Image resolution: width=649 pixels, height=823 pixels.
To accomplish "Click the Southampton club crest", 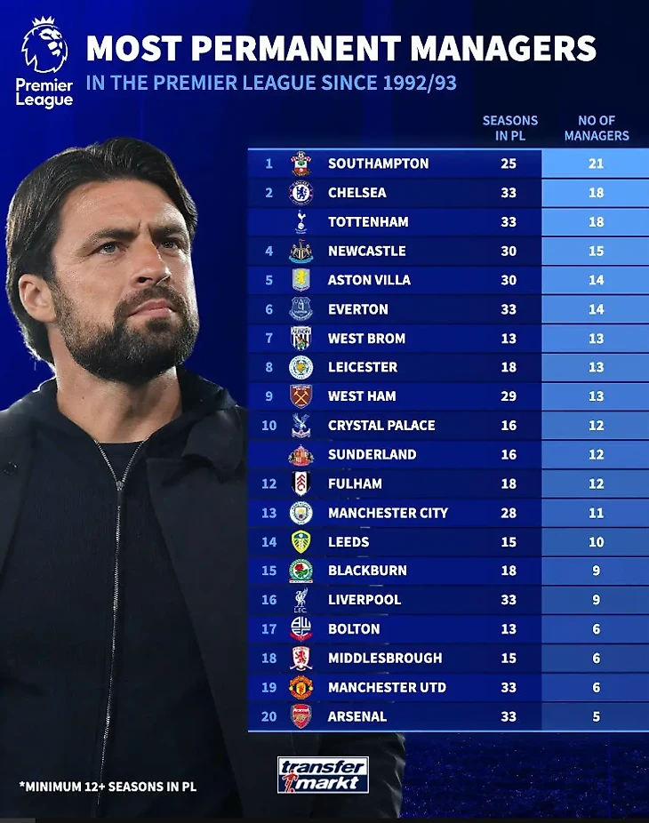I will [x=301, y=164].
